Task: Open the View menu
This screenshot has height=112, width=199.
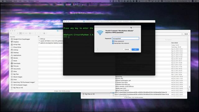Action: coord(25,1)
